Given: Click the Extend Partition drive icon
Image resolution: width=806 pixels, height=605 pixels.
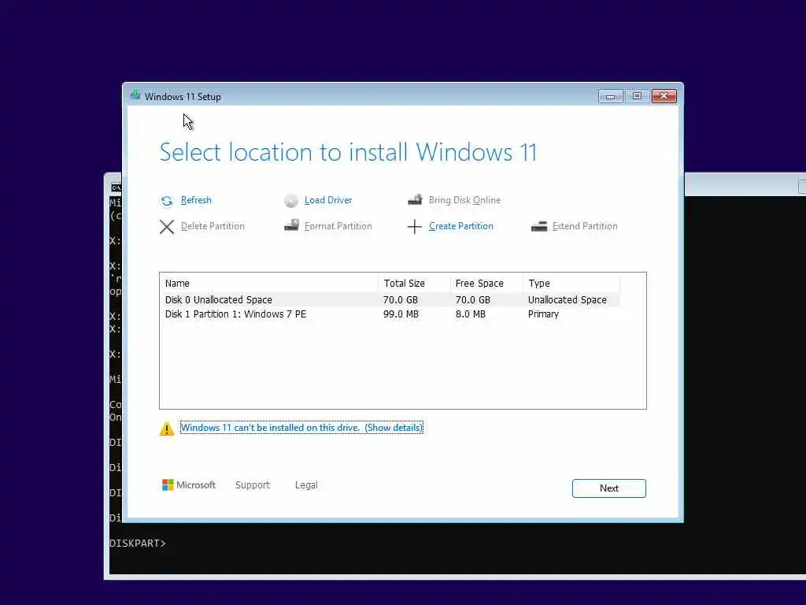Looking at the screenshot, I should (538, 226).
